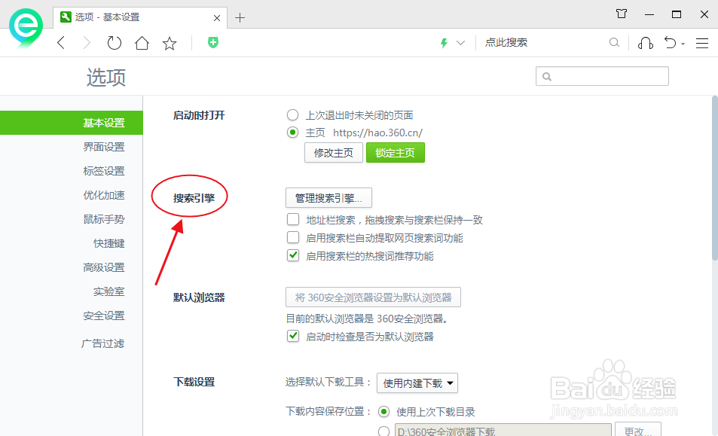Viewport: 718px width, 436px height.
Task: Click the undo closed tab icon
Action: pyautogui.click(x=670, y=43)
